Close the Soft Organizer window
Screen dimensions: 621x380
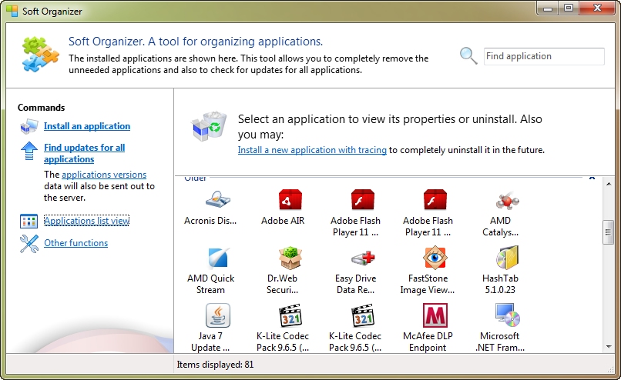[x=598, y=8]
